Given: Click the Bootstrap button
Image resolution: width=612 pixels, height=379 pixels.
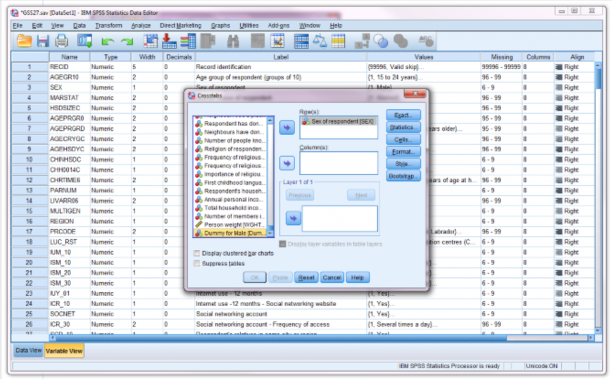Looking at the screenshot, I should point(403,176).
